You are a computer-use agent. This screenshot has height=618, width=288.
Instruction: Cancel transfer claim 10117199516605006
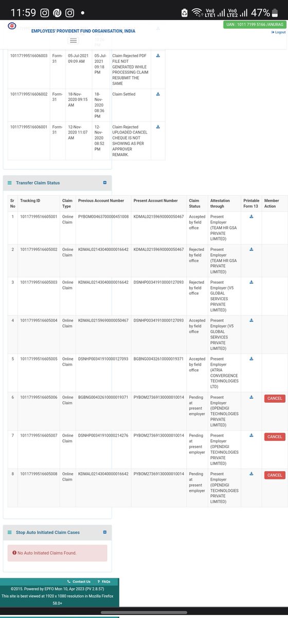tap(275, 399)
